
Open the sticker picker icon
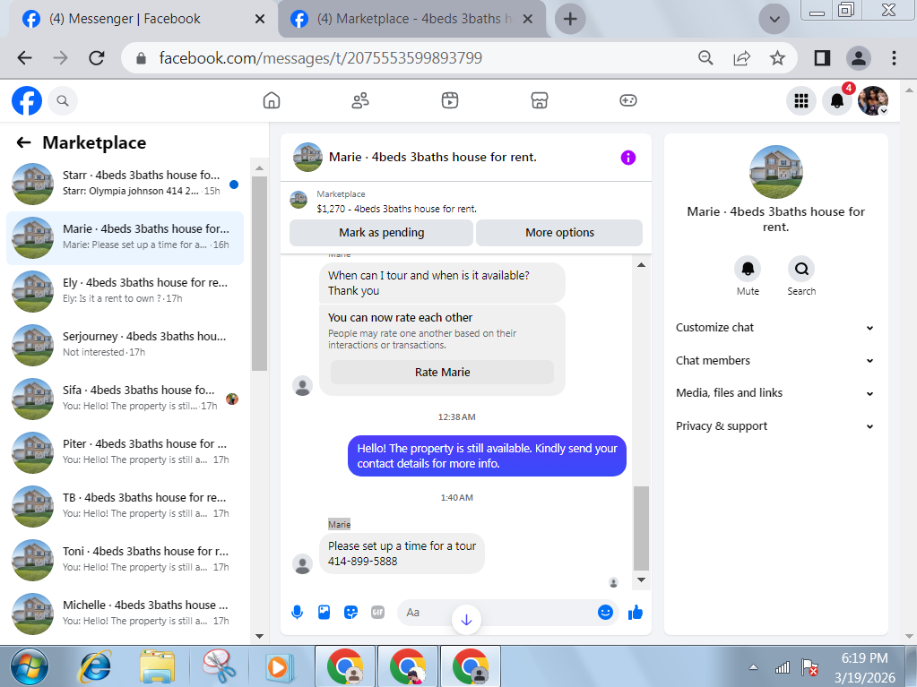click(350, 613)
